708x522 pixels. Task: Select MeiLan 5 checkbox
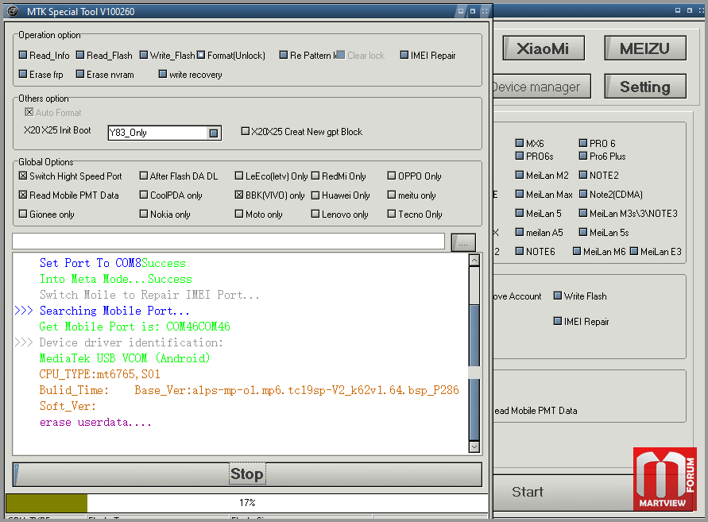pyautogui.click(x=520, y=213)
